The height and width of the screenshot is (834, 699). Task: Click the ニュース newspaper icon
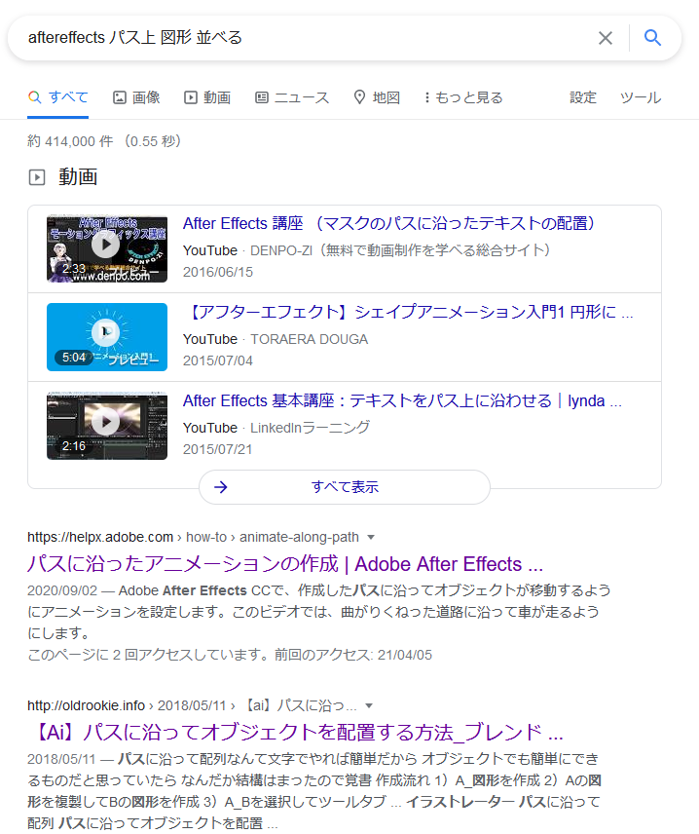(262, 97)
